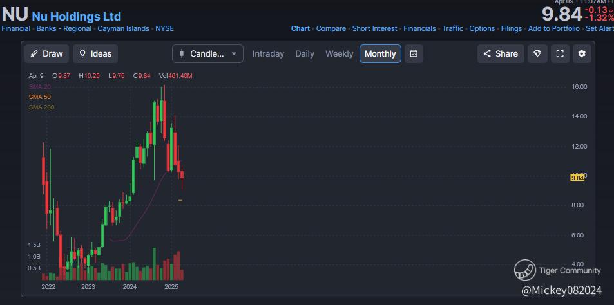Open the Financials link
This screenshot has width=614, height=305.
pyautogui.click(x=419, y=28)
